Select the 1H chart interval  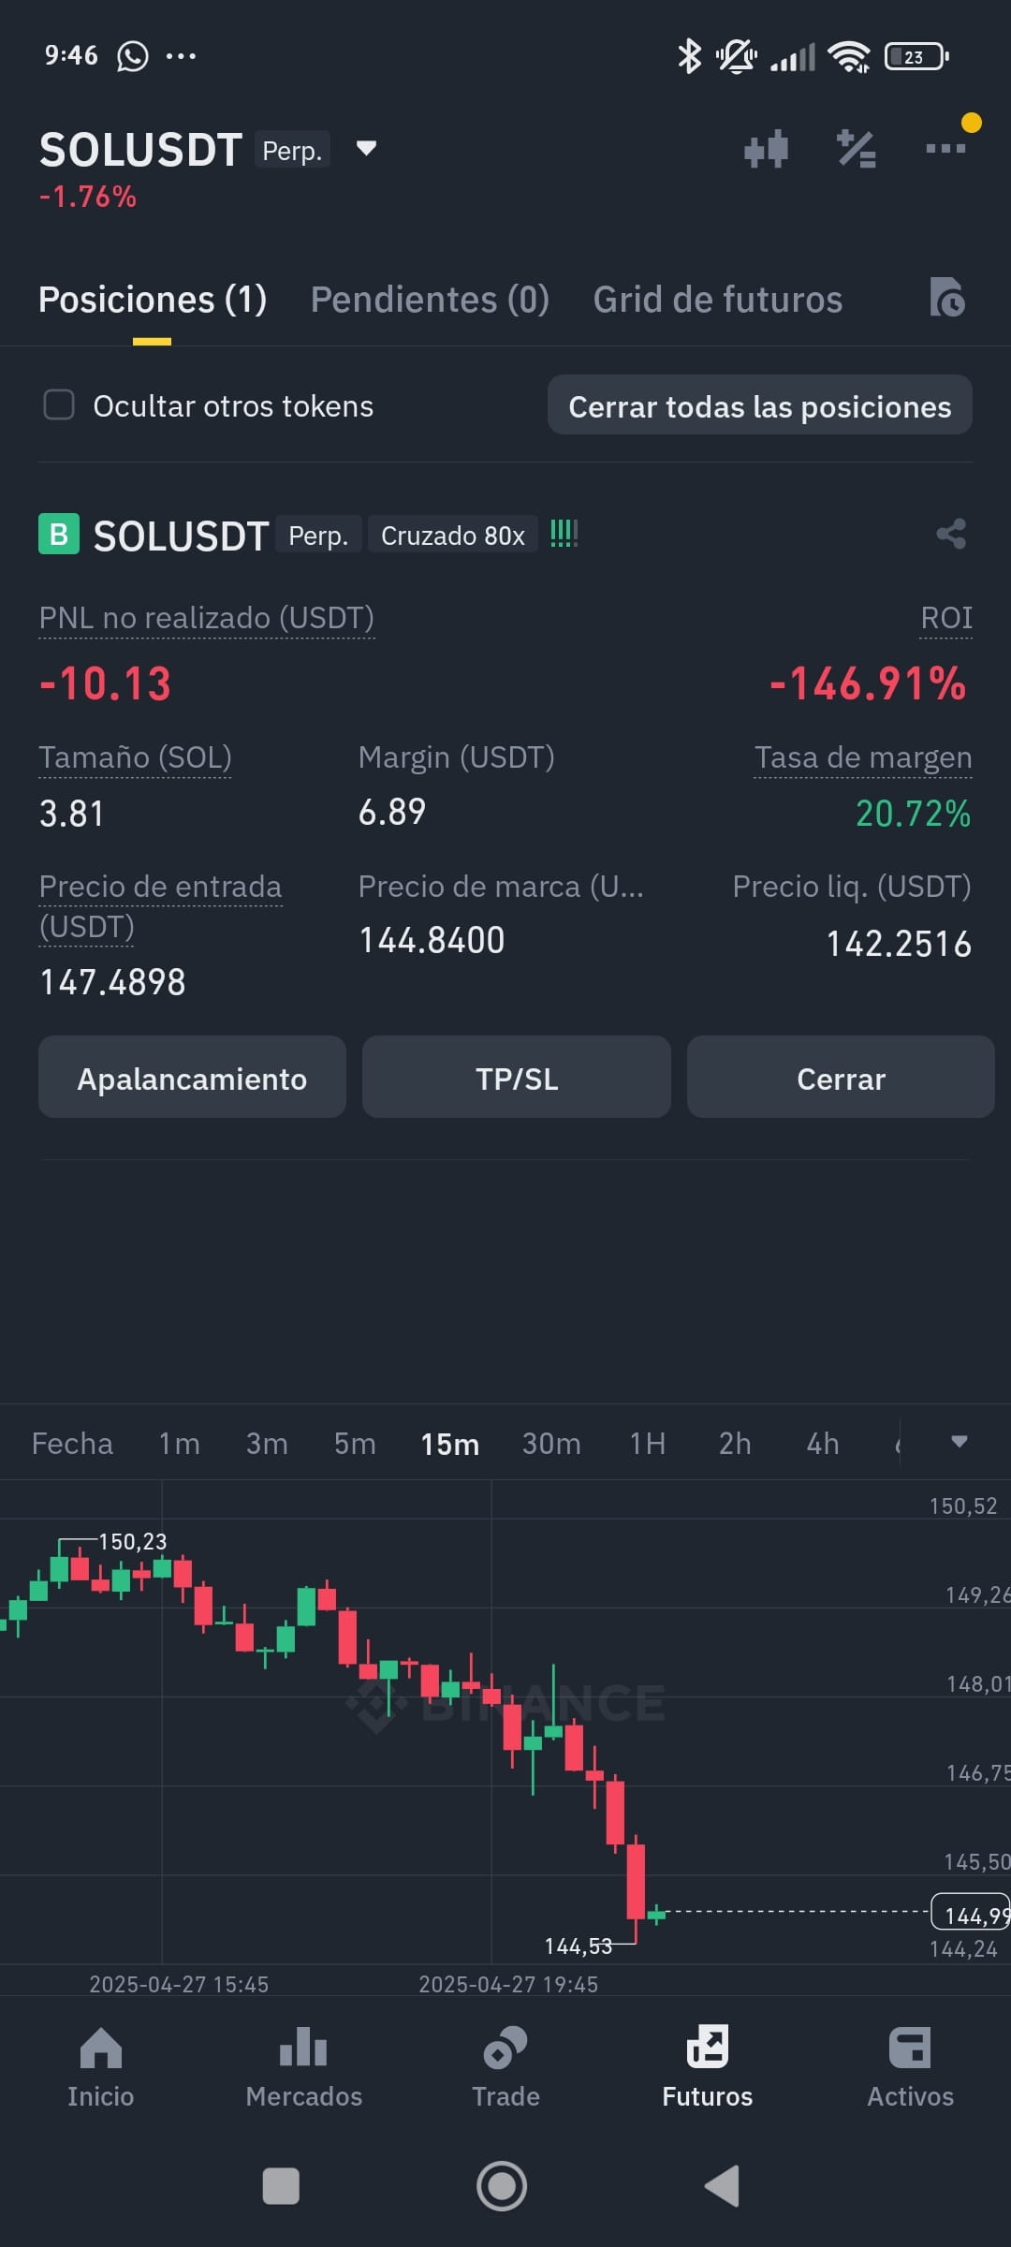click(x=647, y=1444)
